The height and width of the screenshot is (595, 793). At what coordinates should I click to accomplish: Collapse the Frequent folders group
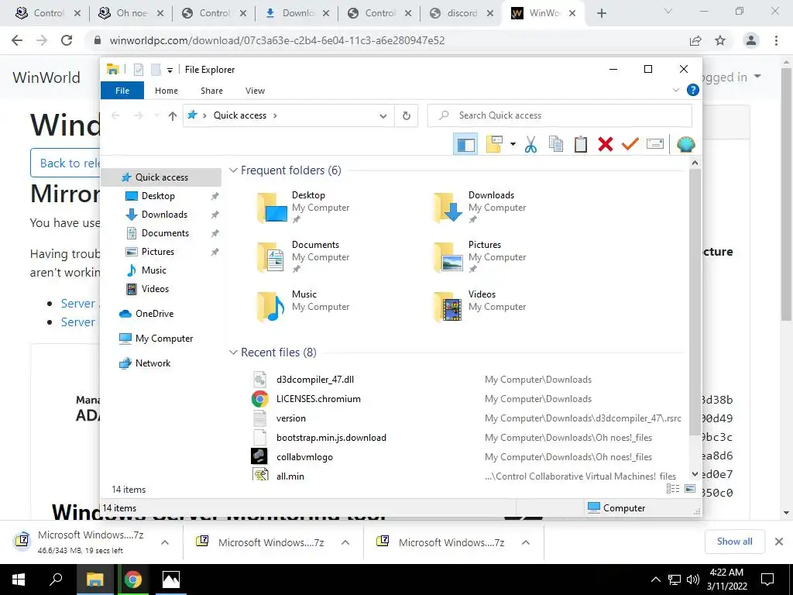(233, 170)
